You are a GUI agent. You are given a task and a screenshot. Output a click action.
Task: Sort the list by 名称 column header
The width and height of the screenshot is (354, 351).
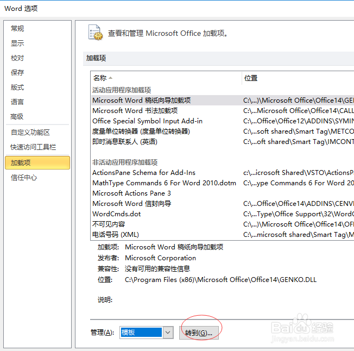pyautogui.click(x=166, y=78)
